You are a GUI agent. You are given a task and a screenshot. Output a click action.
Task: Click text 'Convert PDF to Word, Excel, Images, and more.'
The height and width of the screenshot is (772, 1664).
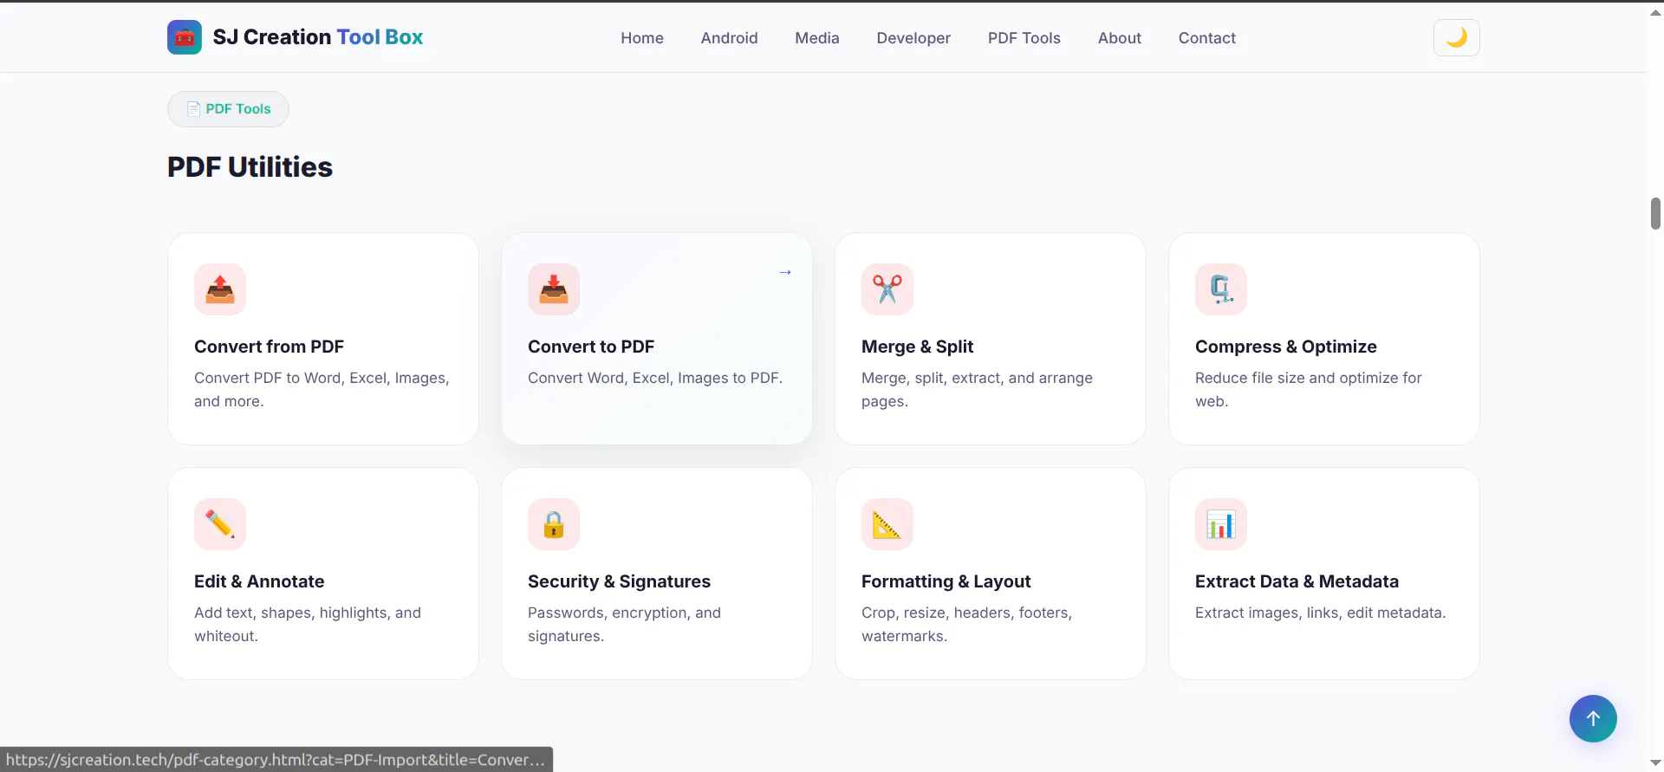[x=322, y=390]
